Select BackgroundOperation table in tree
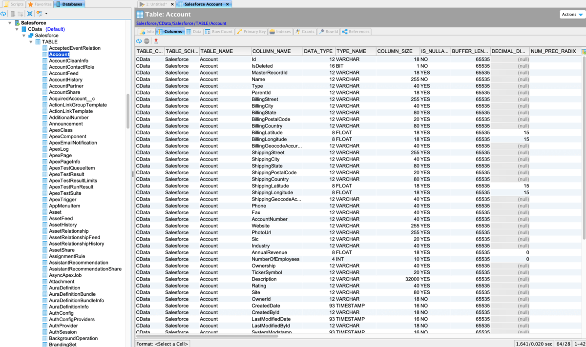The width and height of the screenshot is (586, 347). (x=73, y=339)
